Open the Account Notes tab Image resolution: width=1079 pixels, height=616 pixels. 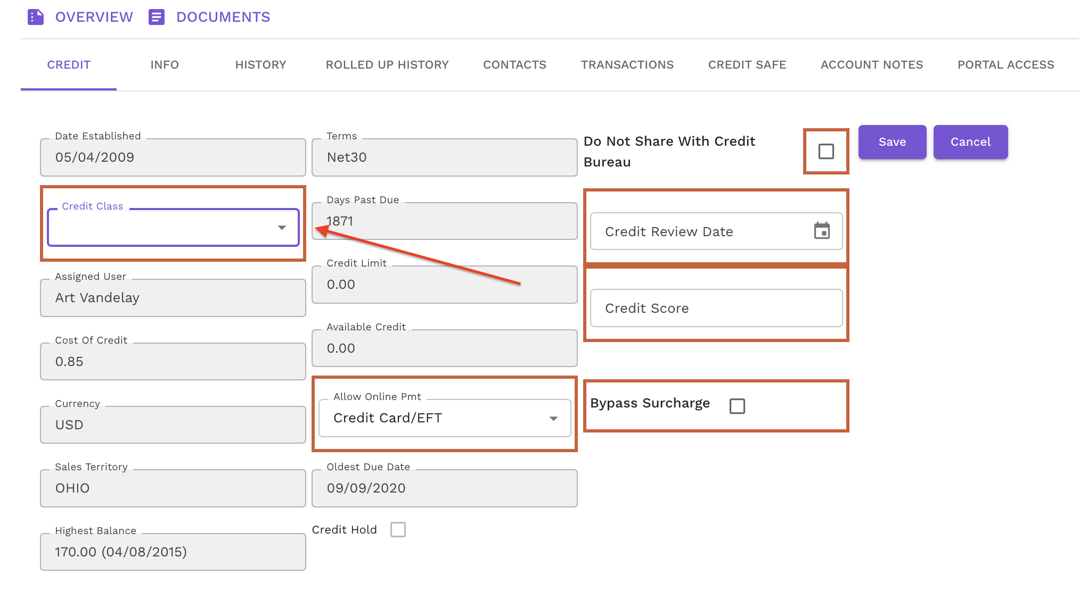pyautogui.click(x=871, y=65)
